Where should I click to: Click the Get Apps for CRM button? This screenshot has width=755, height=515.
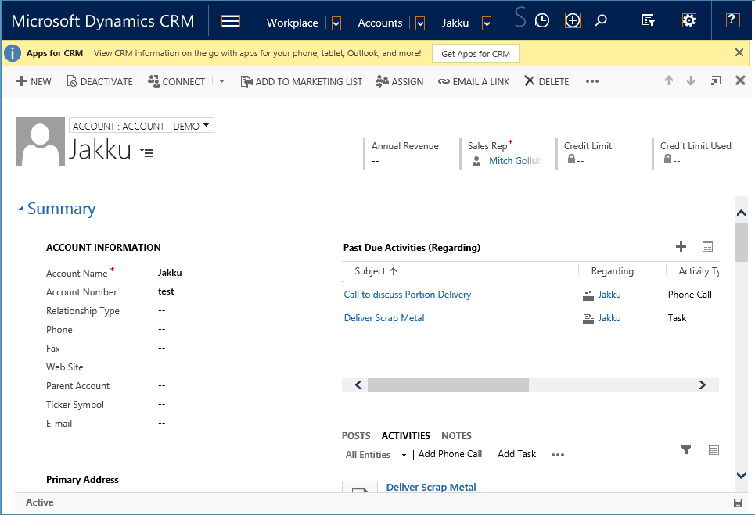(x=476, y=53)
